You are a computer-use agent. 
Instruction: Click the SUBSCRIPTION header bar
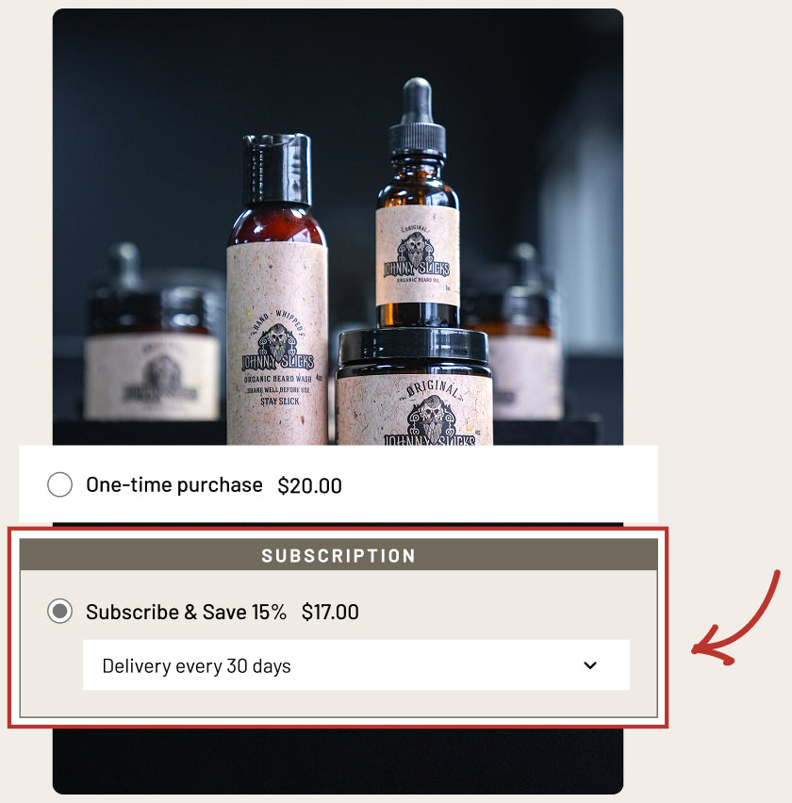[x=338, y=555]
